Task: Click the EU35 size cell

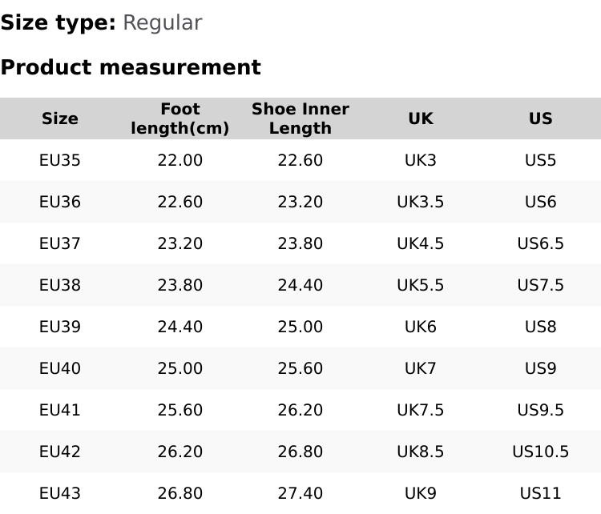Action: click(x=60, y=160)
